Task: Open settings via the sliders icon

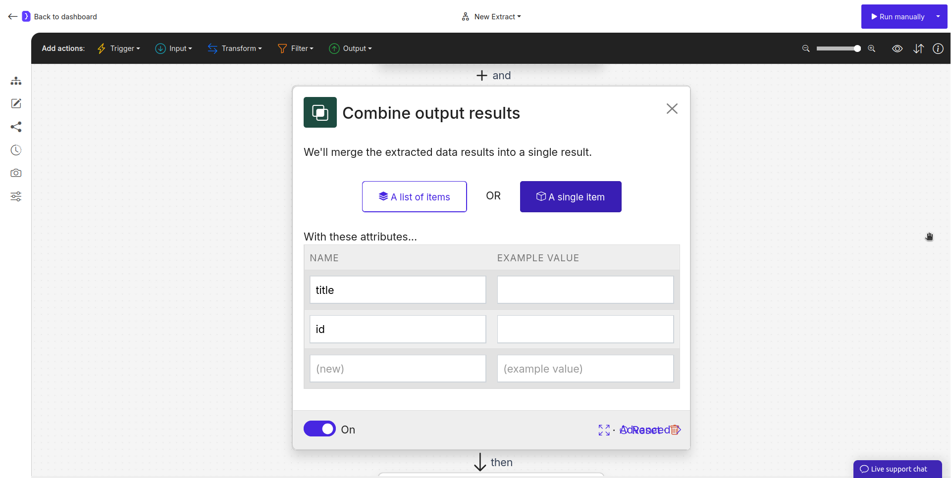Action: point(16,196)
